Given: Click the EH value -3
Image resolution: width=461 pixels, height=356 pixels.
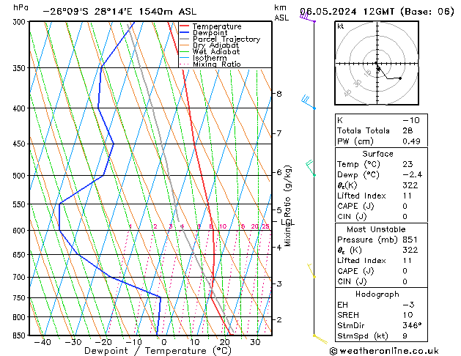Looking at the screenshot, I should point(408,305).
